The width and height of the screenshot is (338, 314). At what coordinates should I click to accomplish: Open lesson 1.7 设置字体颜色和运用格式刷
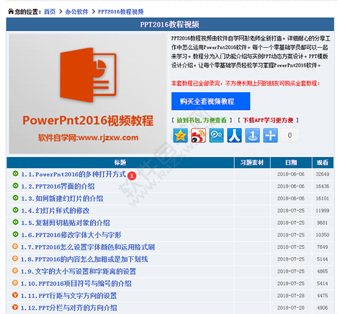[88, 247]
